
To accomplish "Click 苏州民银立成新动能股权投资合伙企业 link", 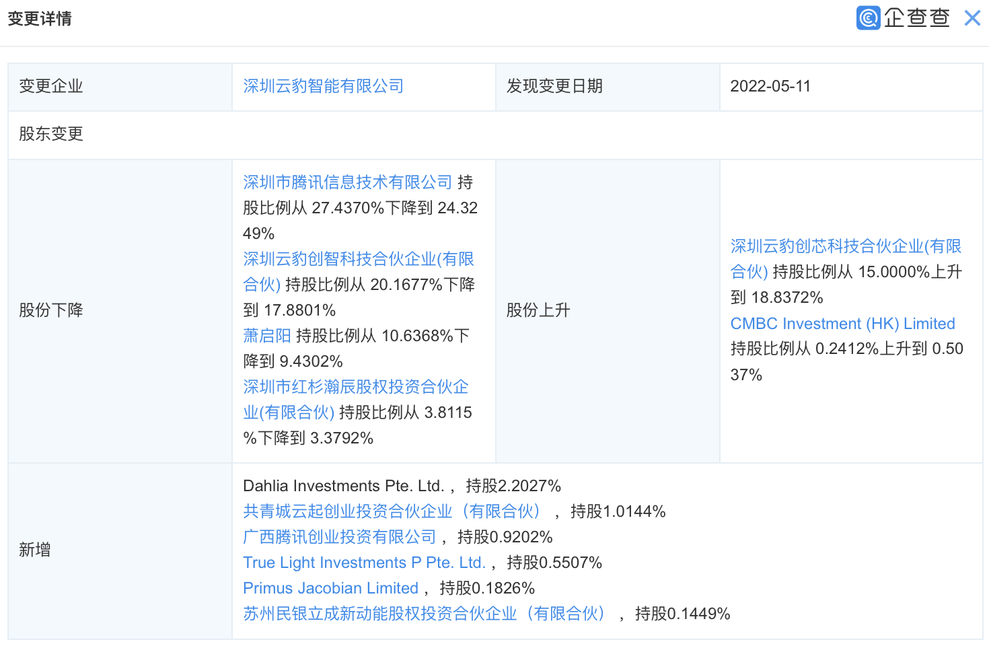I will click(x=424, y=614).
